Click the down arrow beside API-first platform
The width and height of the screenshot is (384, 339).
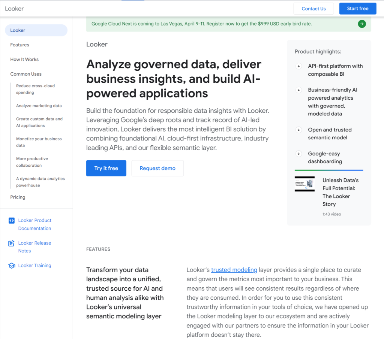point(299,66)
